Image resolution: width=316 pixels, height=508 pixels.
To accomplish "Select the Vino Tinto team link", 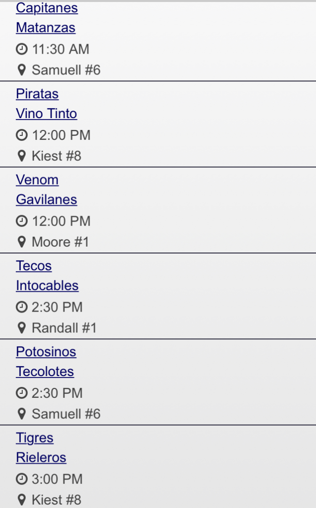I will [47, 114].
